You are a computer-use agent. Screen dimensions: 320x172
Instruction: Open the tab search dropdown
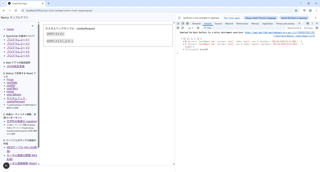(3, 3)
